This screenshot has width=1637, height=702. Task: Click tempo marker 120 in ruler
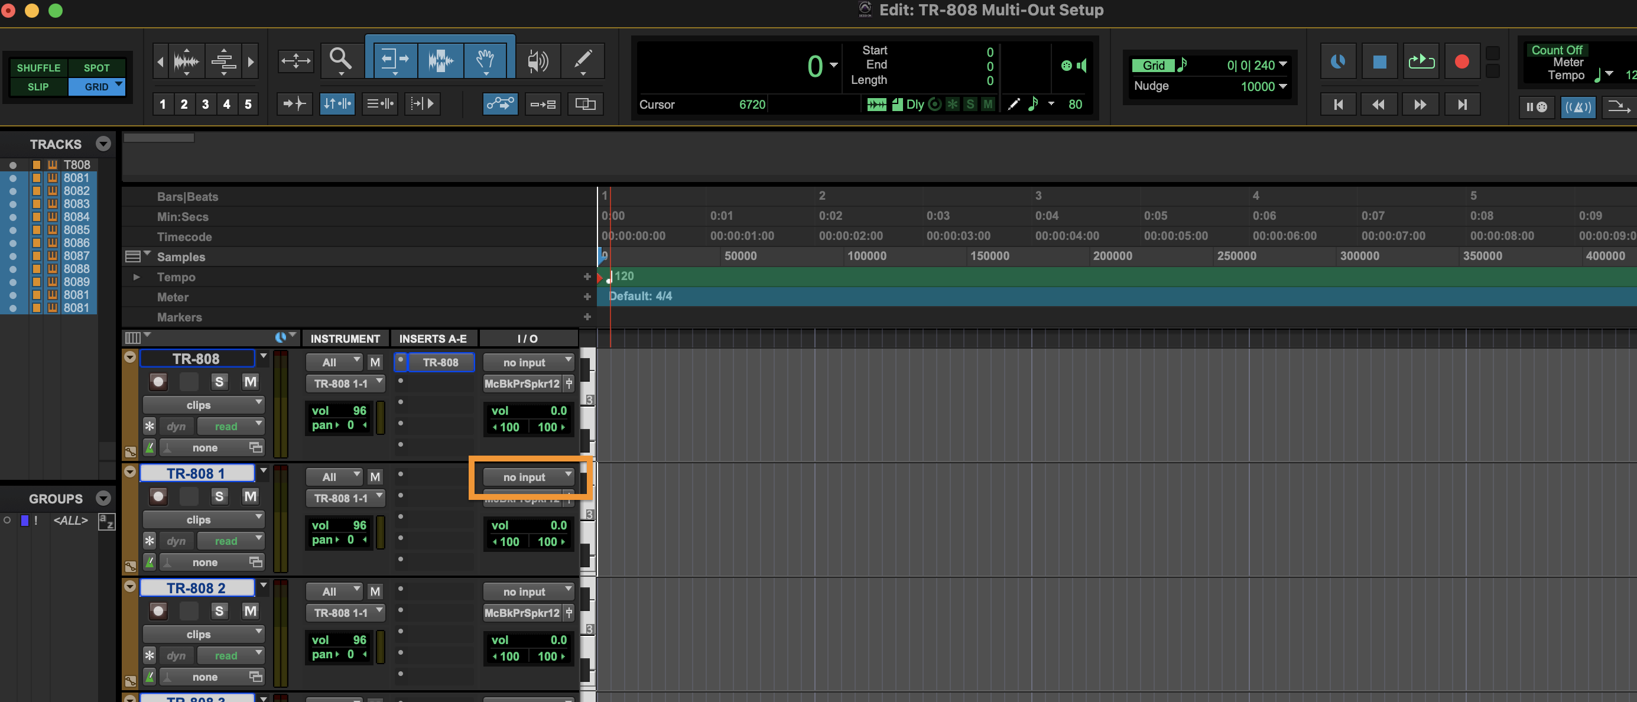click(623, 277)
